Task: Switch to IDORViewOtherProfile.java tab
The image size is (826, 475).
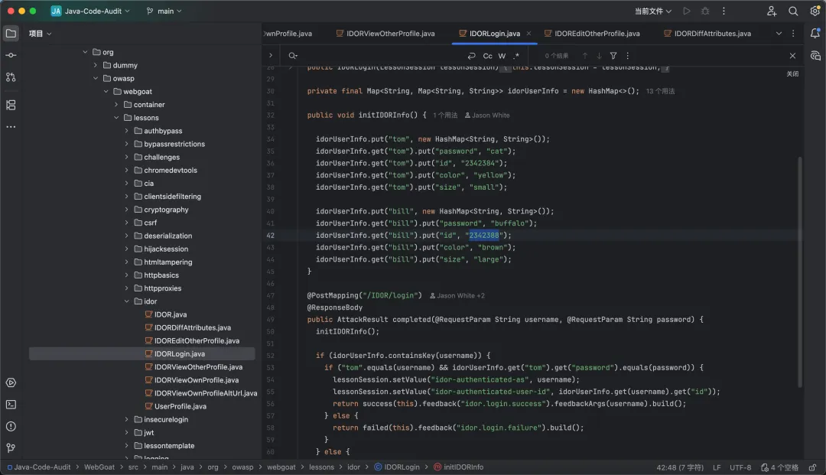Action: [x=390, y=34]
